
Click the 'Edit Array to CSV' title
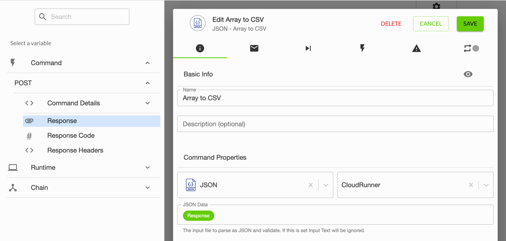click(x=238, y=19)
